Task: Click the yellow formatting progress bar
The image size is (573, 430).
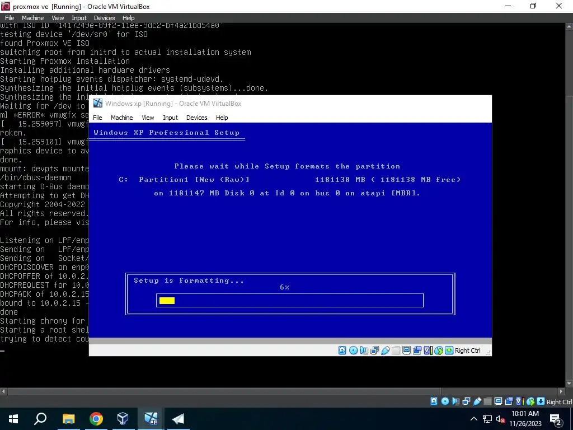Action: pos(167,300)
